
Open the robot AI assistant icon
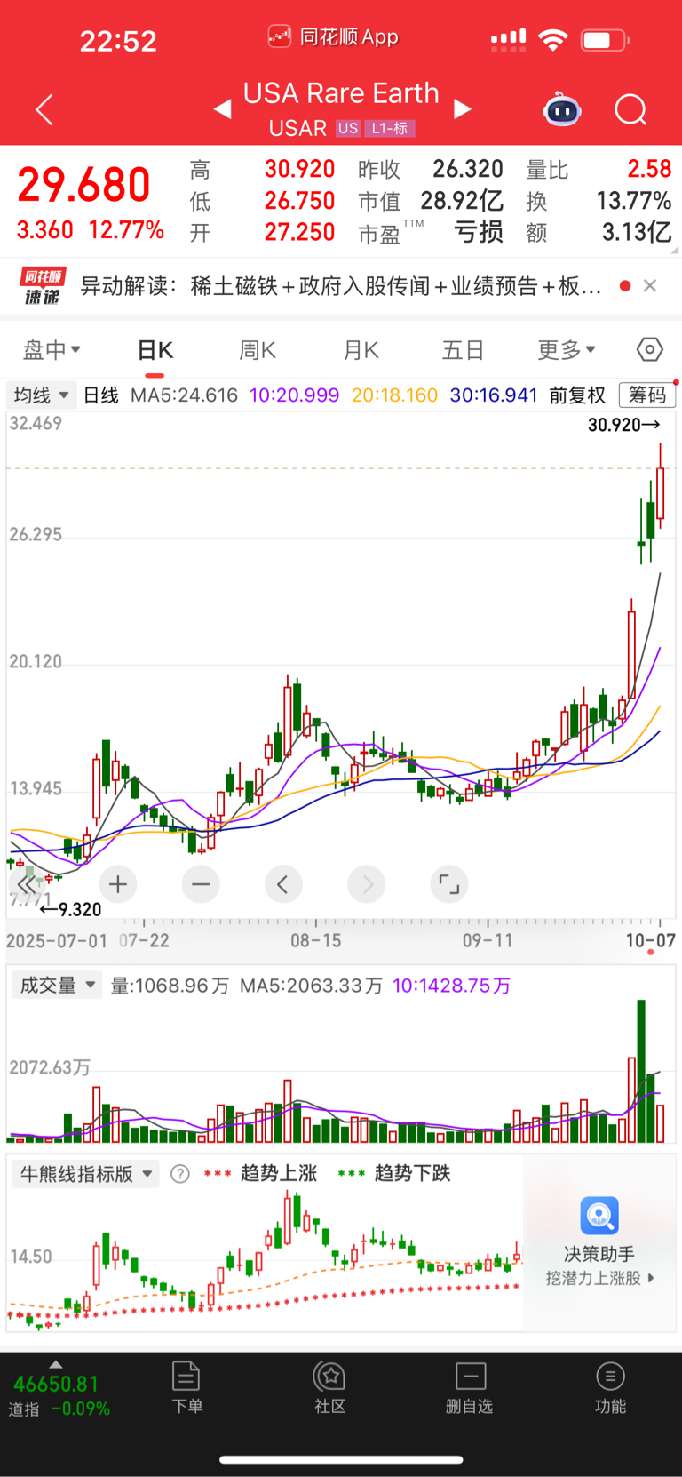(x=562, y=110)
